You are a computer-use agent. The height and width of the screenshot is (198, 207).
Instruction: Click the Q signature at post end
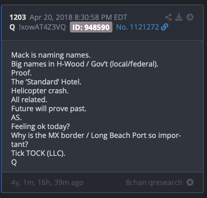pos(14,162)
